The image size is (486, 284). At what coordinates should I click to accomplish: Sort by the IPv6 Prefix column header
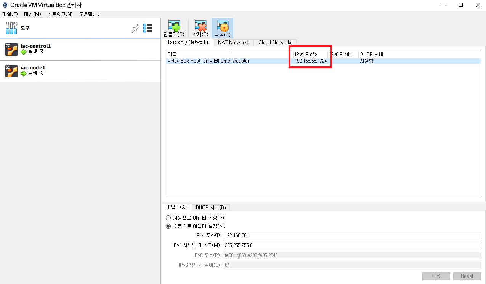pyautogui.click(x=343, y=54)
